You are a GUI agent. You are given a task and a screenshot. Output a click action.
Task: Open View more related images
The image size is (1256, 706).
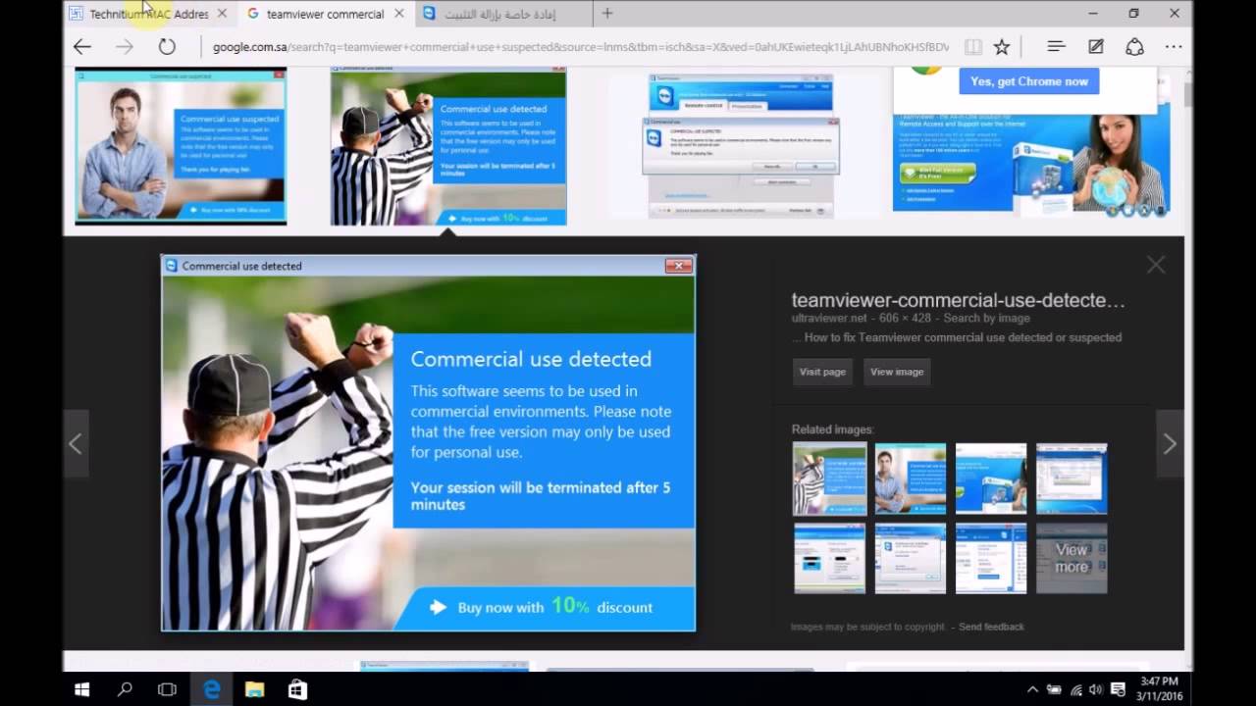click(1072, 558)
